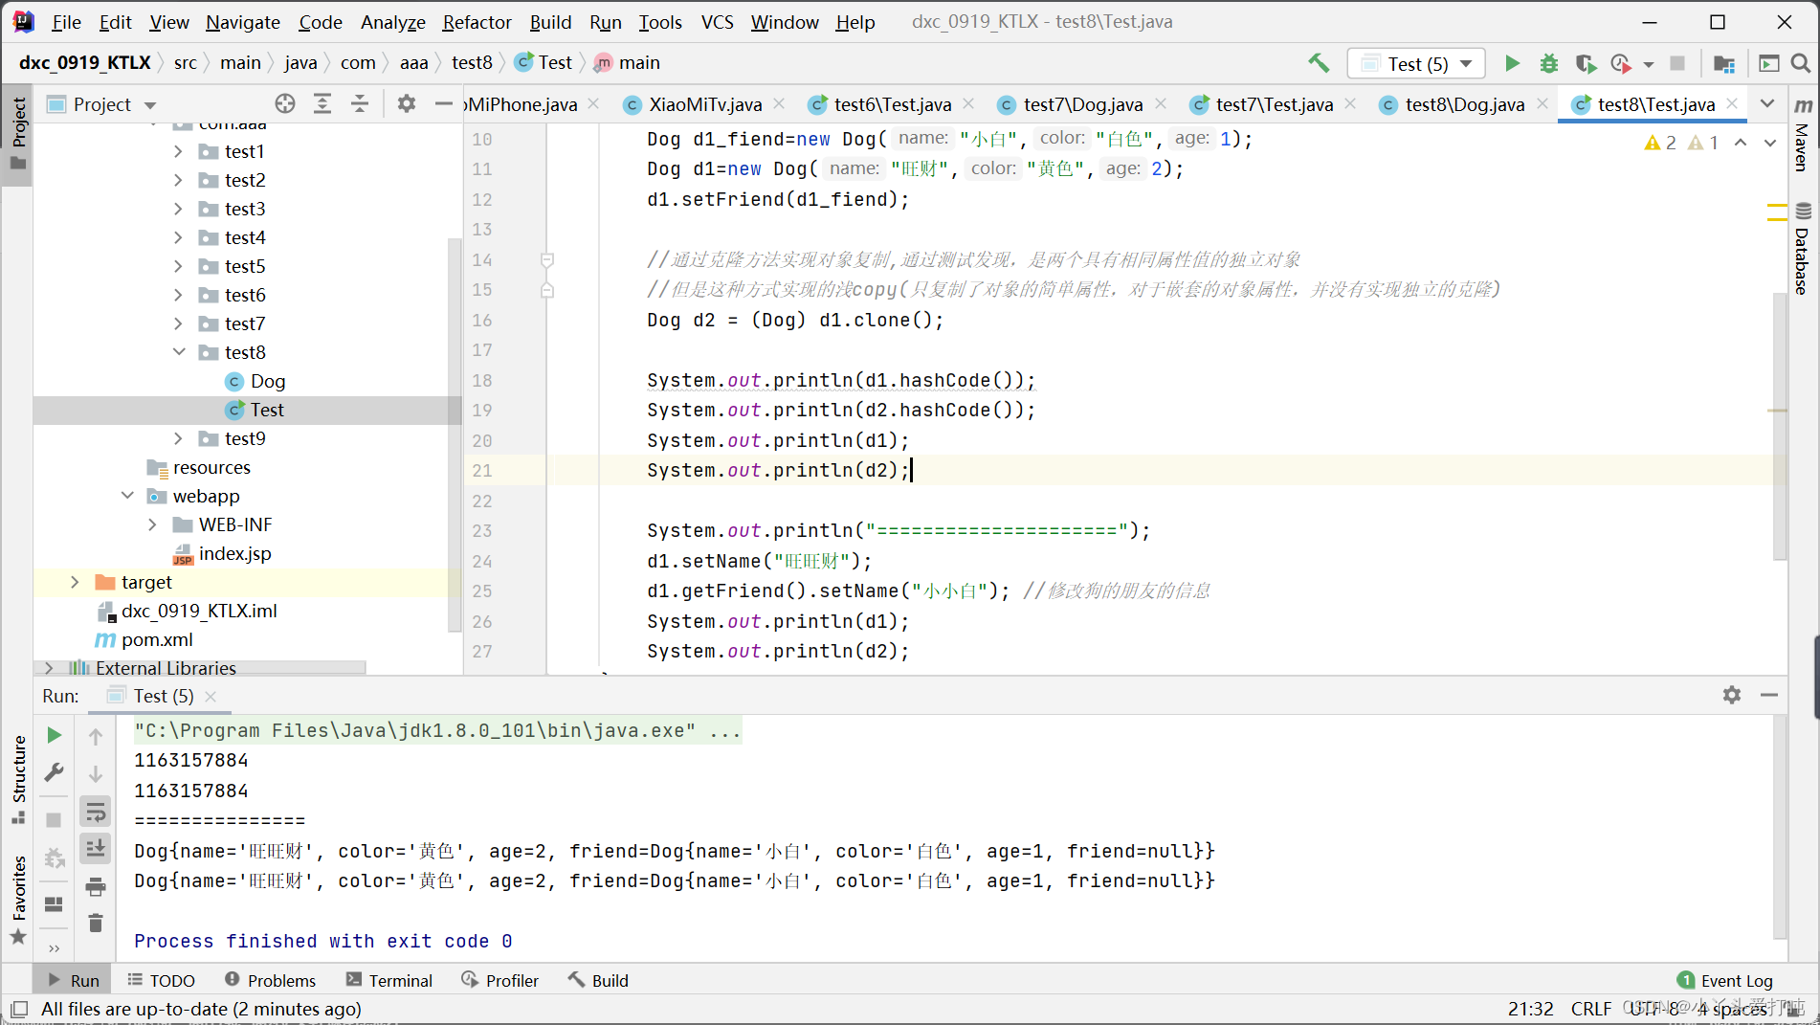
Task: Expand the test5 folder
Action: click(x=179, y=266)
